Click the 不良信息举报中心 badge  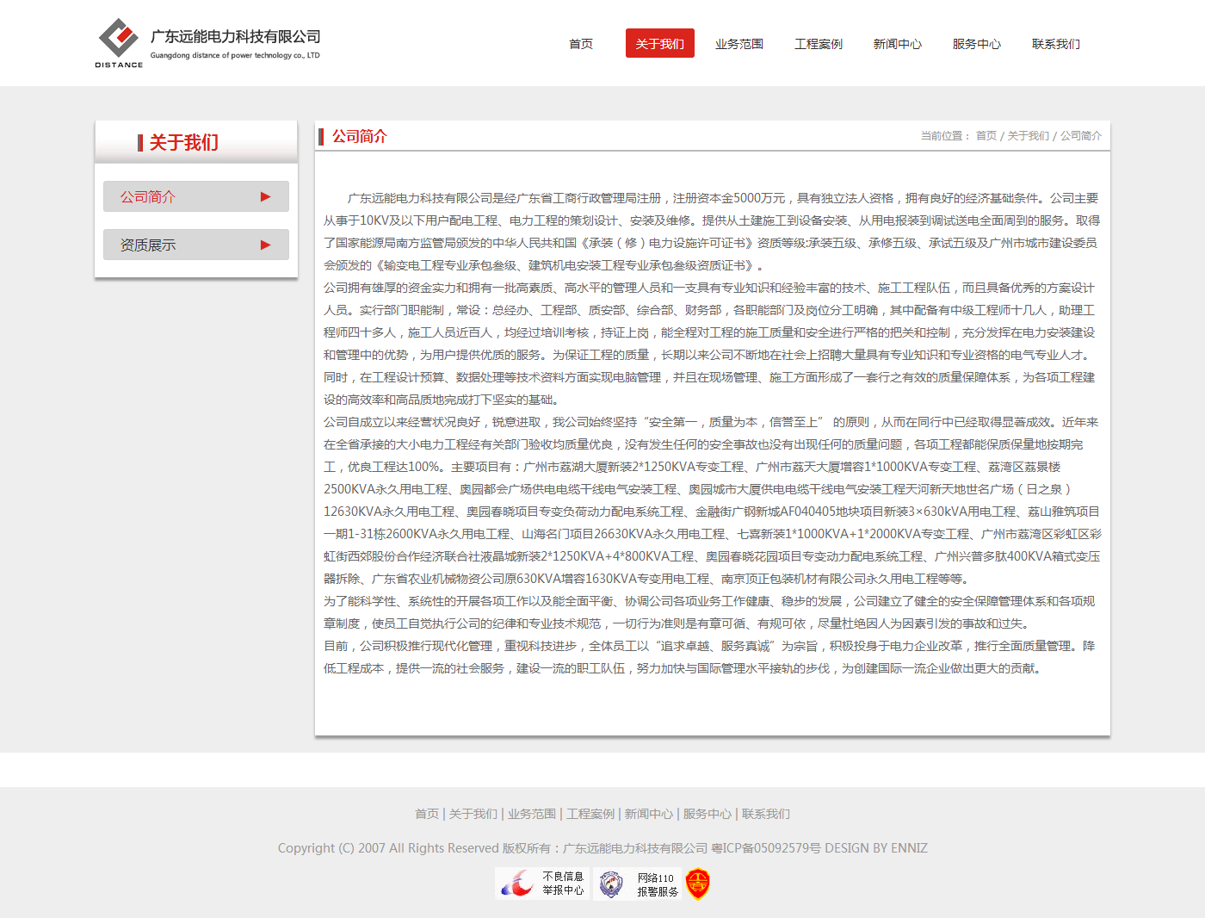[542, 884]
